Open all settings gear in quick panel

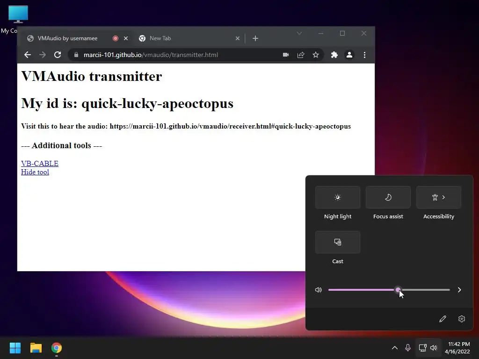pos(462,319)
